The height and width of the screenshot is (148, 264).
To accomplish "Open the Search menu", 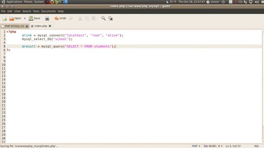I will pyautogui.click(x=27, y=11).
